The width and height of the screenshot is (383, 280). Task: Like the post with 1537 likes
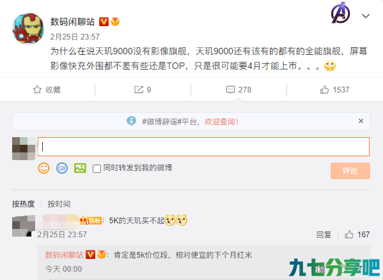(x=324, y=90)
